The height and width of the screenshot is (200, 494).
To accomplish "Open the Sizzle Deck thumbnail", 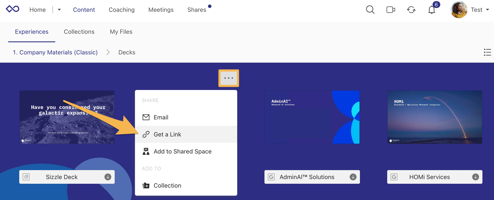I will (x=67, y=117).
